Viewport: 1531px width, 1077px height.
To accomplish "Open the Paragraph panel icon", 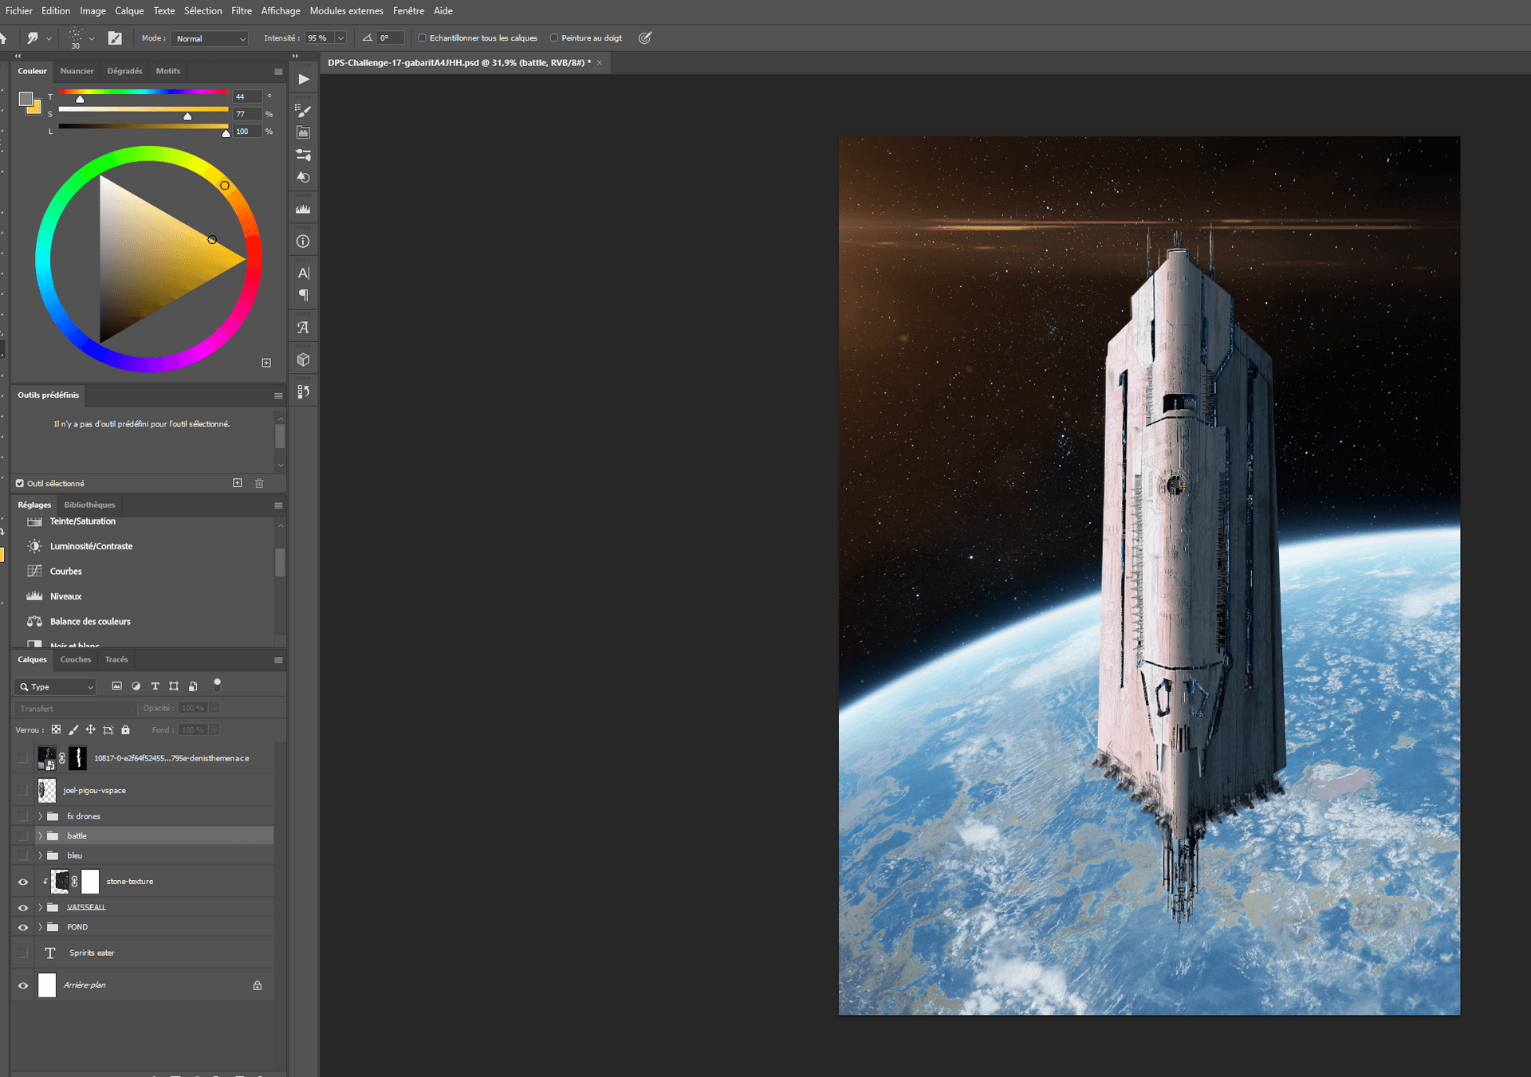I will [303, 295].
